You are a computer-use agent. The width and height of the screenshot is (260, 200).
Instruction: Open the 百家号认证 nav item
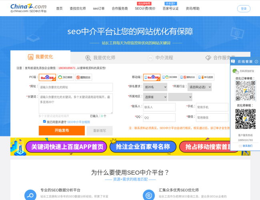pos(171,8)
